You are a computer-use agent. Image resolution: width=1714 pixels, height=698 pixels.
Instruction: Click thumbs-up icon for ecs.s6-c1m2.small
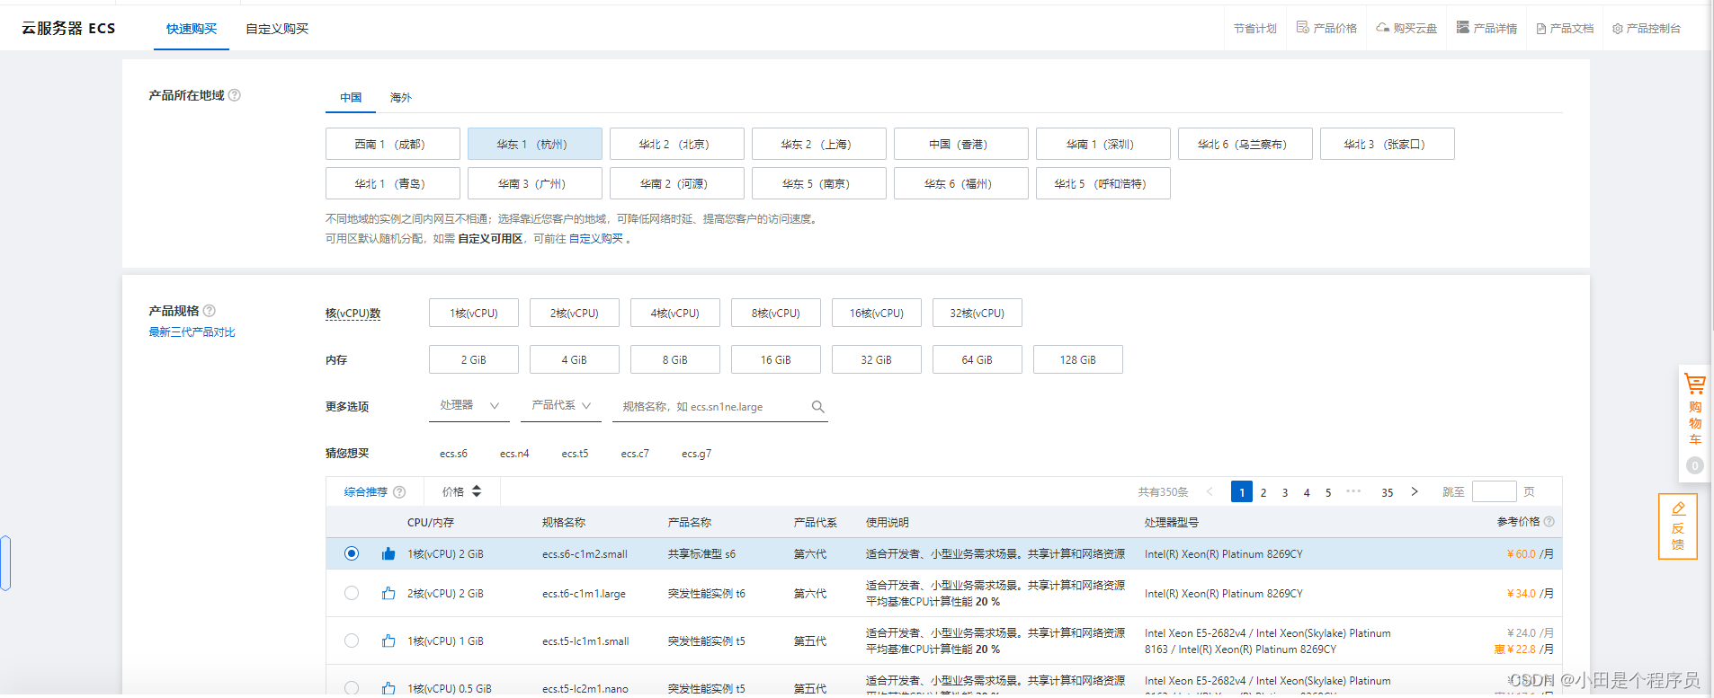(388, 553)
